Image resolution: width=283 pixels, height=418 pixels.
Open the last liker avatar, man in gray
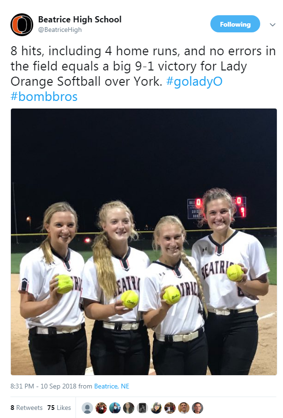click(x=198, y=408)
